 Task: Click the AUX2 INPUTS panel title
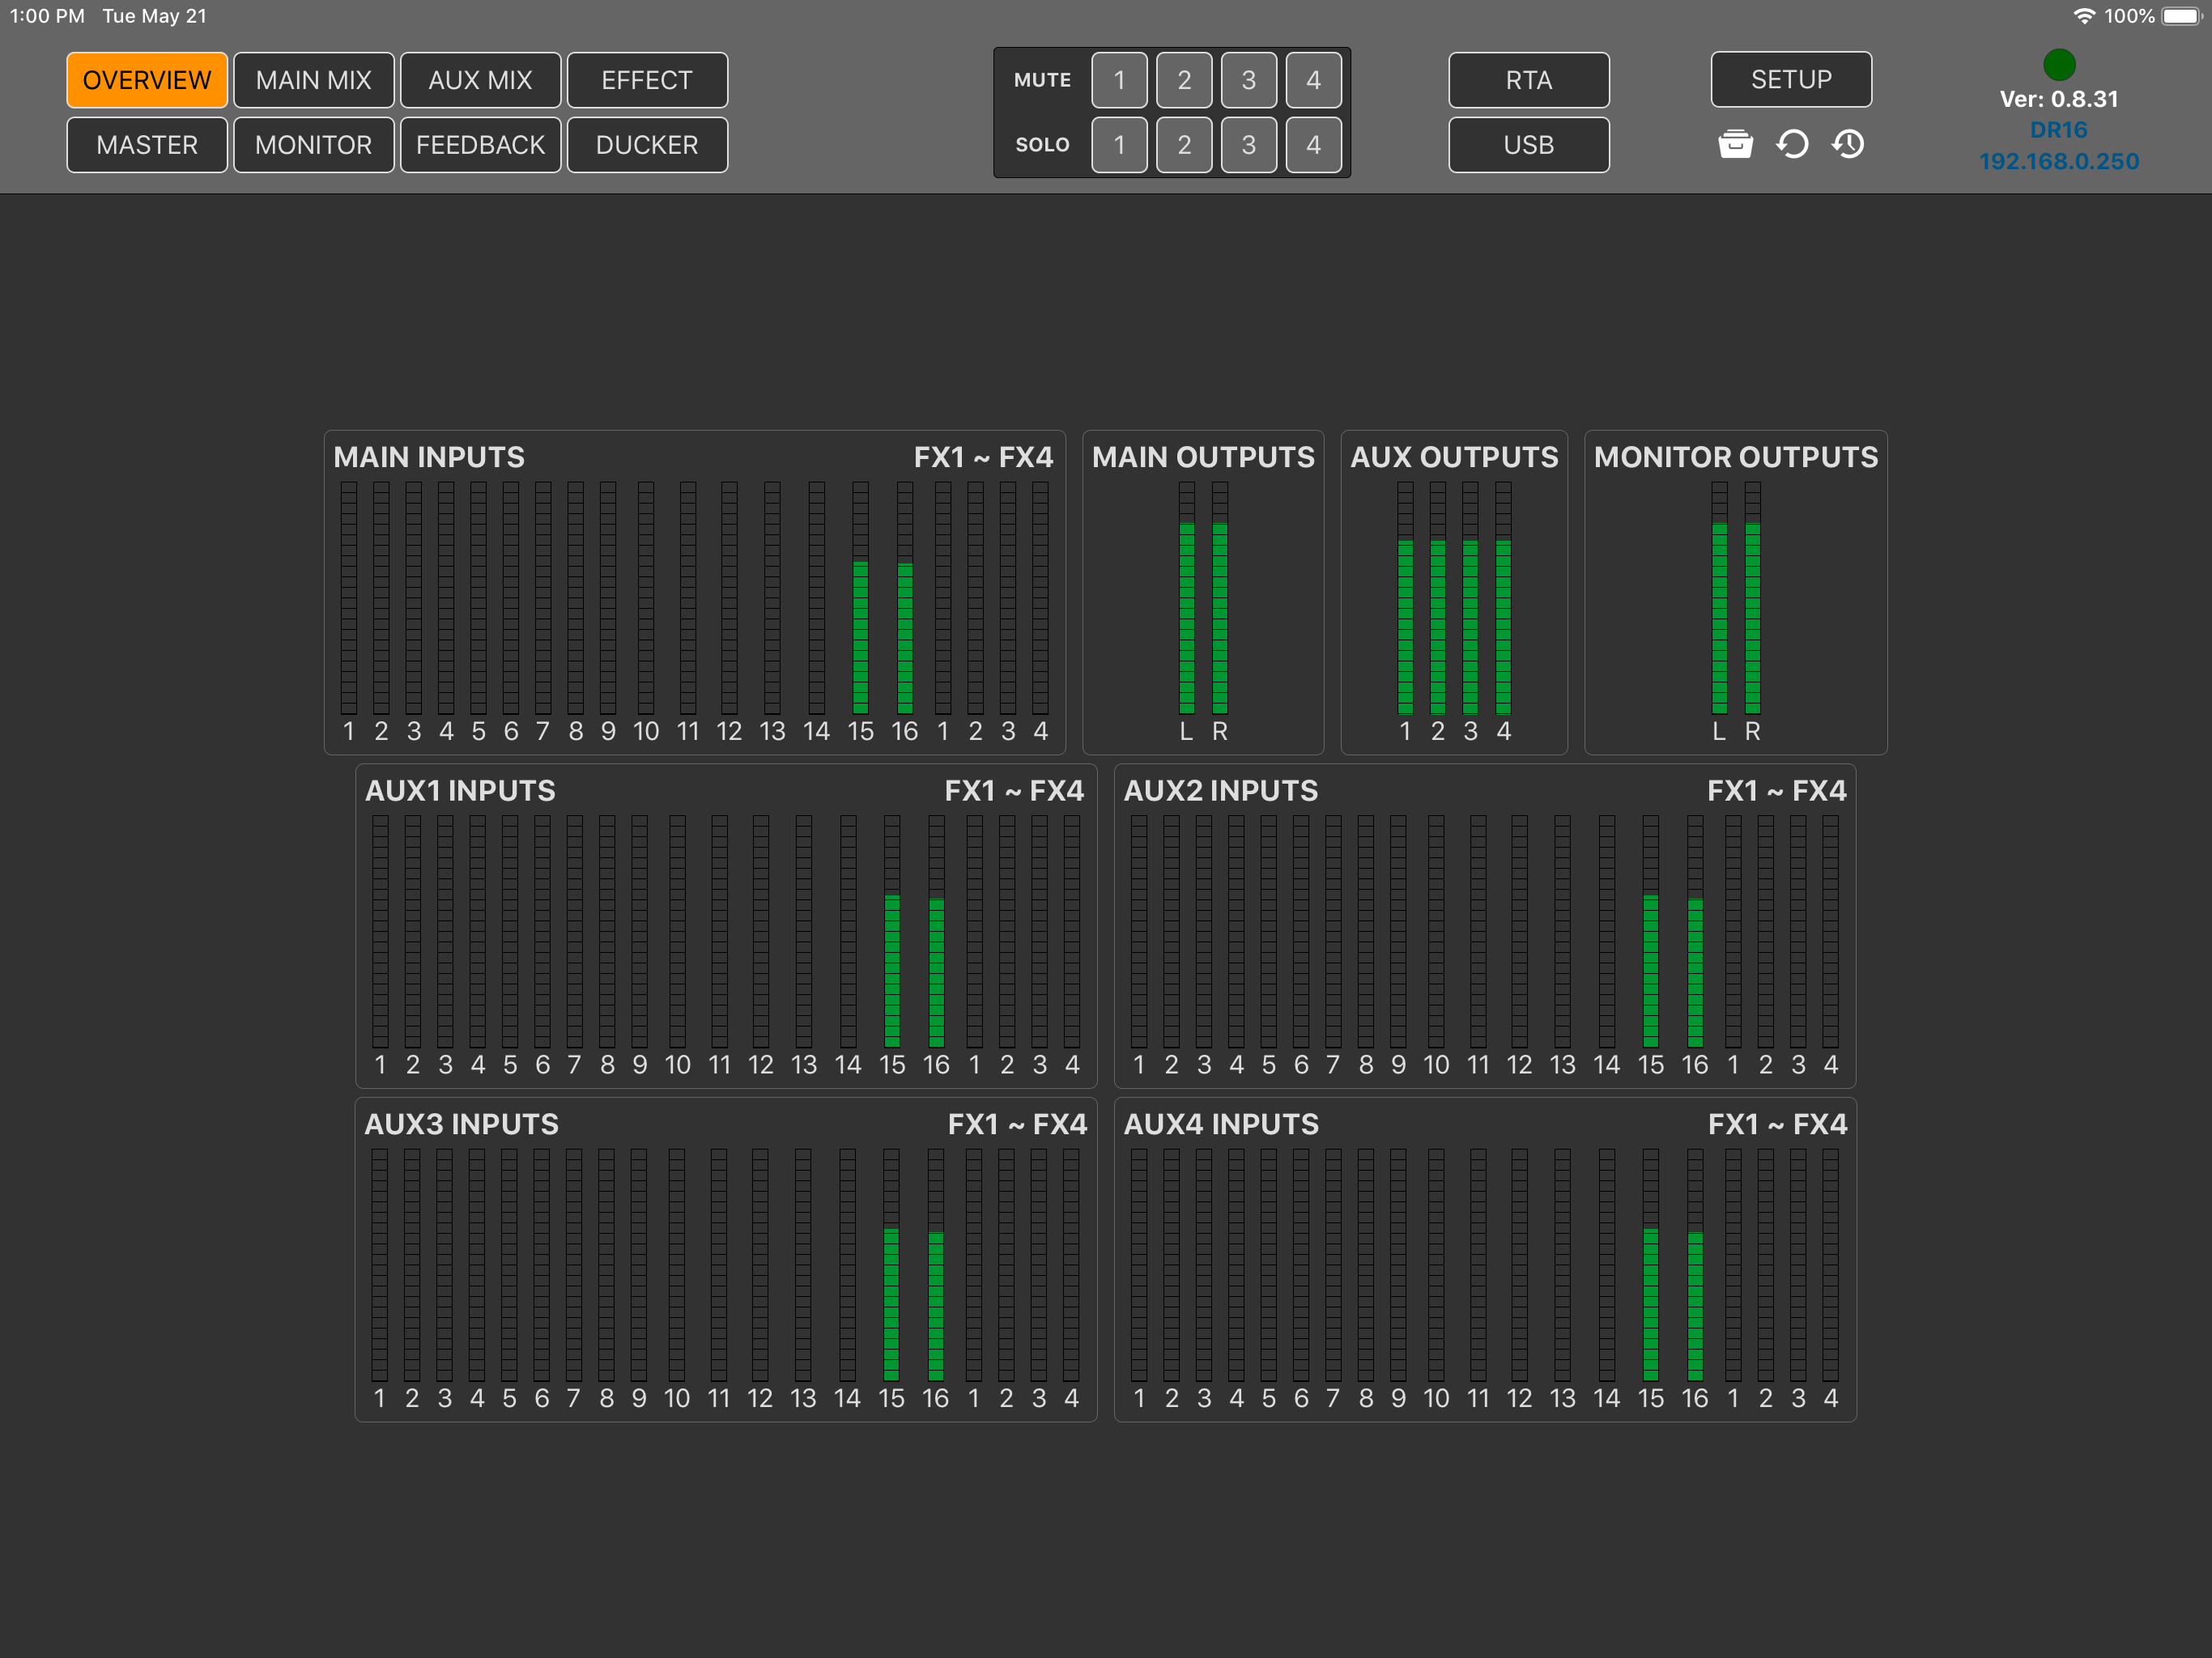1221,791
